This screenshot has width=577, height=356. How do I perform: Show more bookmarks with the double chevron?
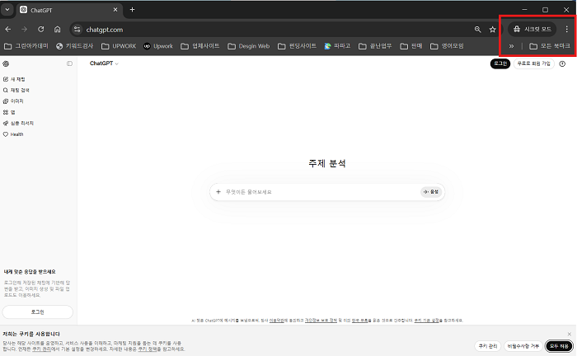point(511,46)
